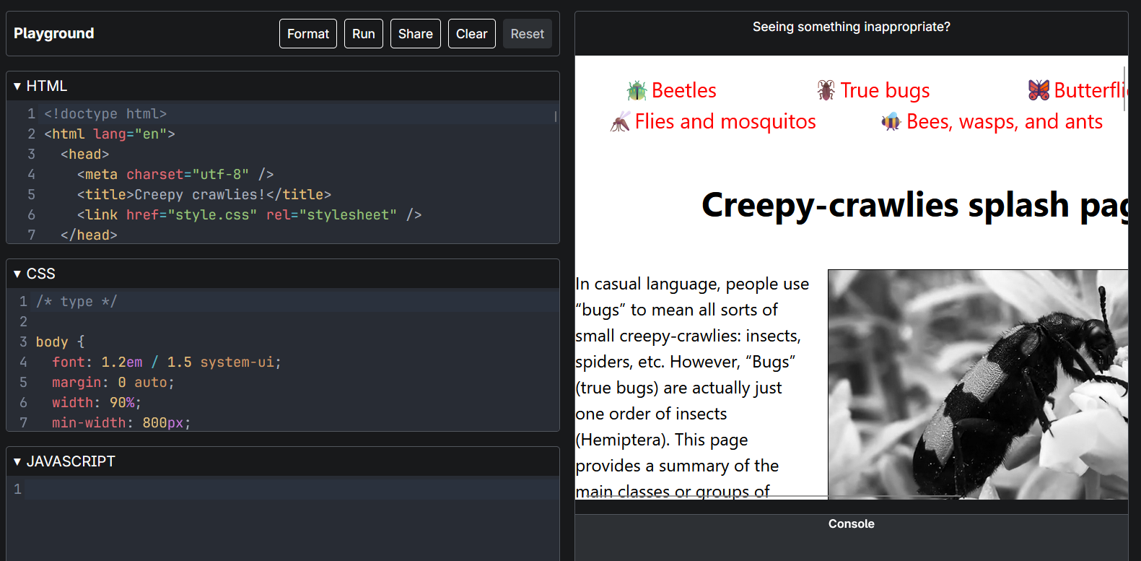
Task: Click the margin: 0 auto line
Action: coord(113,382)
